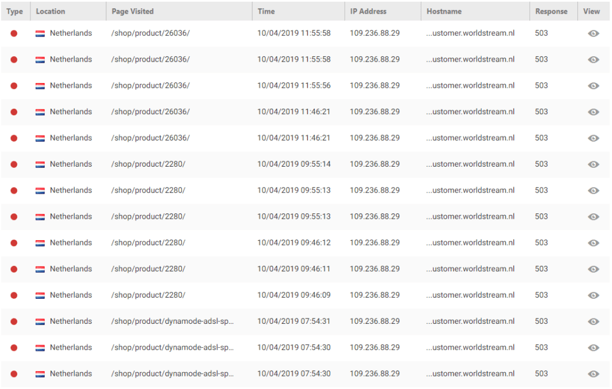Click the eye icon for the first 26036 entry
The image size is (612, 389).
tap(593, 33)
